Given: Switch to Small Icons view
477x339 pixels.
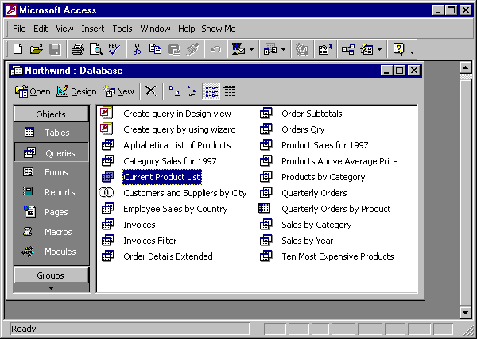Looking at the screenshot, I should click(x=192, y=91).
